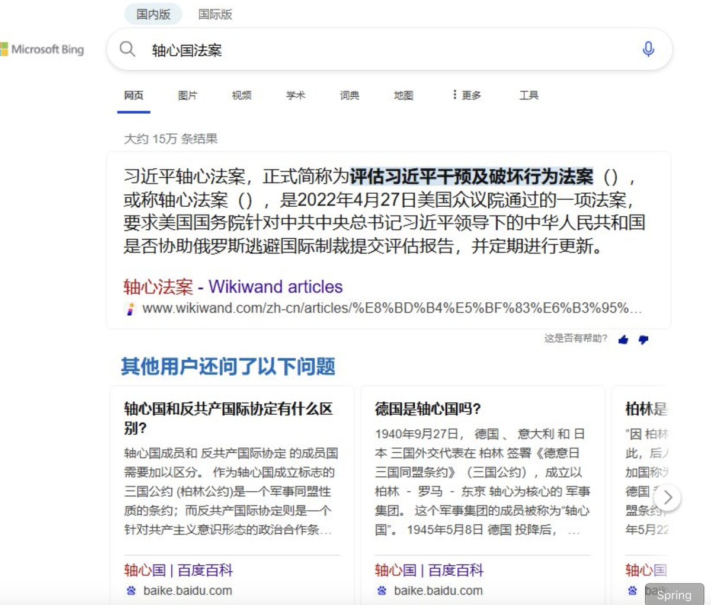Click the partially visible 柏林是 card
The width and height of the screenshot is (711, 605).
coord(641,495)
